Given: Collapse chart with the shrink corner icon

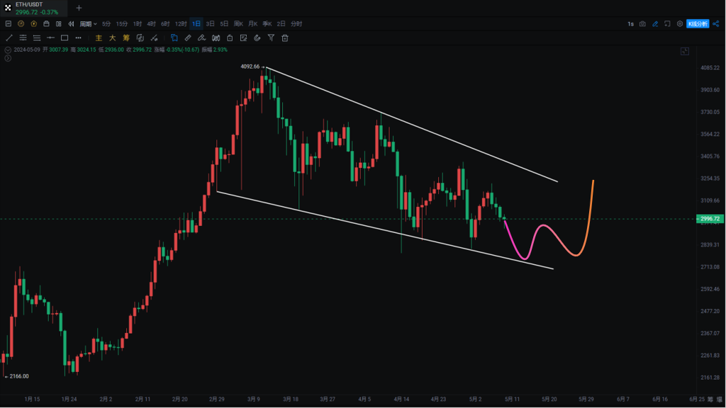Looking at the screenshot, I should click(x=685, y=51).
